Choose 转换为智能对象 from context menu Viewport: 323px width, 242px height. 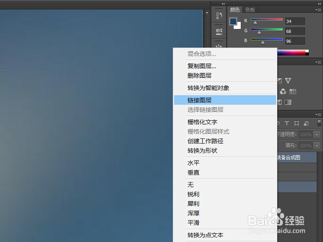225,88
